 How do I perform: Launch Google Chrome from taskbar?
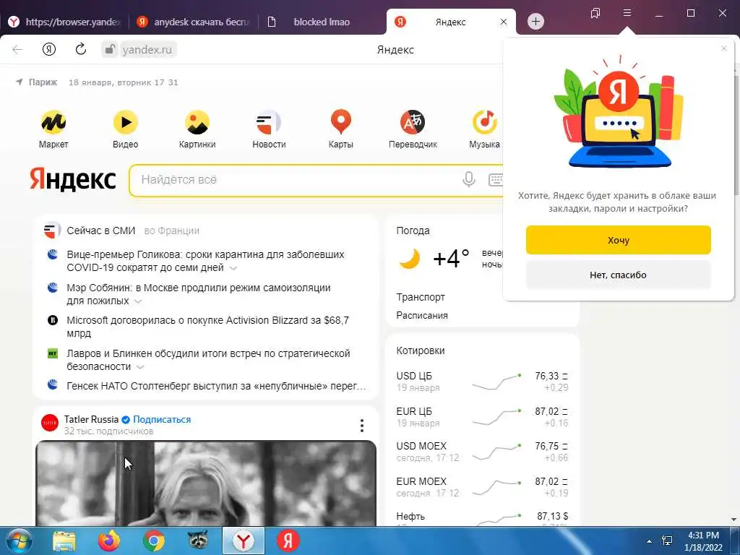click(154, 541)
